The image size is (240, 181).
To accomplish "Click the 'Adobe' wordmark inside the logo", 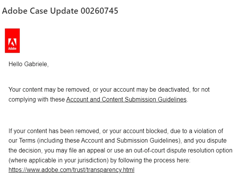I will coord(12,49).
